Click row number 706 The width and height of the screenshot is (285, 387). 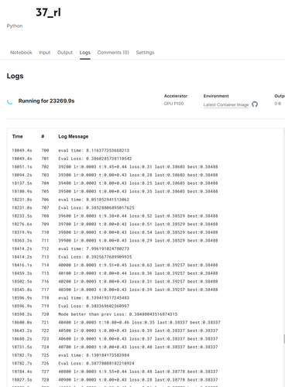45,200
